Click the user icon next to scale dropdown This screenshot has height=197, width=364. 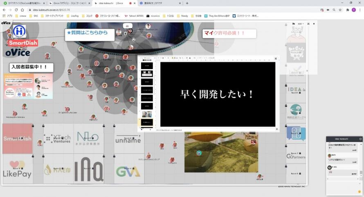point(294,24)
